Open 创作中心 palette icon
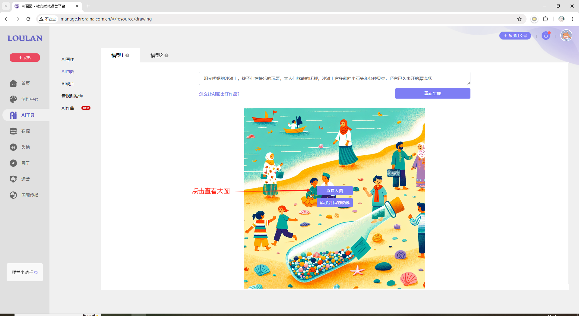579x316 pixels. coord(13,99)
